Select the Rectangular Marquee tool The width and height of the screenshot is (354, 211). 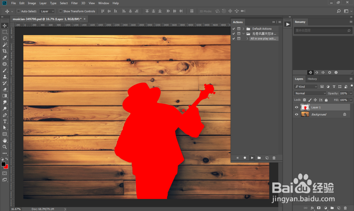tap(5, 32)
